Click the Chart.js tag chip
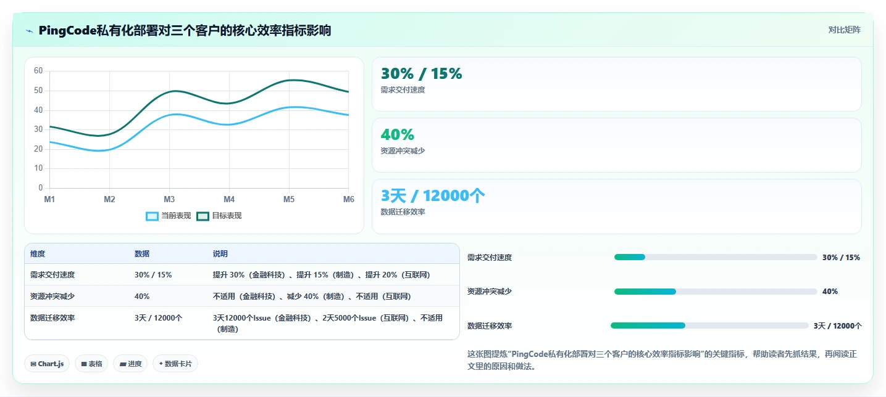The height and width of the screenshot is (397, 886). click(47, 364)
